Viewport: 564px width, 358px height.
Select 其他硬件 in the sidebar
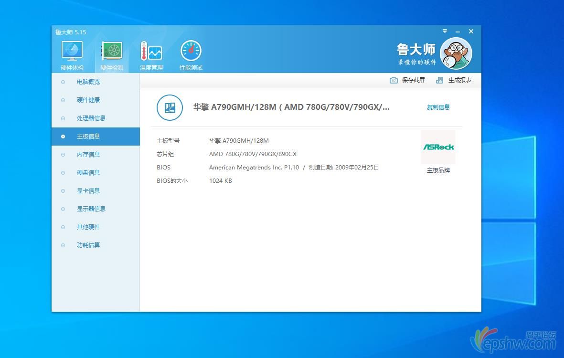96,227
